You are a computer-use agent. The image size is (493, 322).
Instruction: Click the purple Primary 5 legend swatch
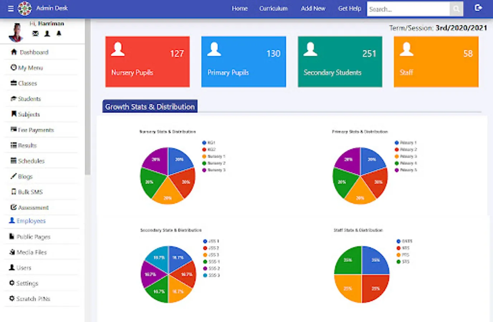point(397,170)
